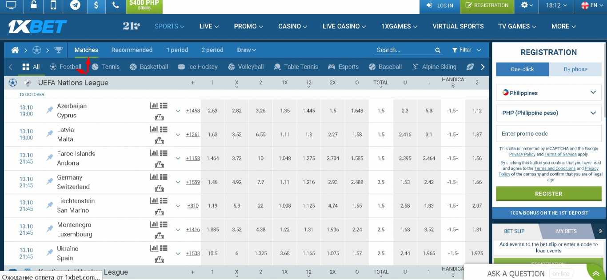Open list view icon for Germany vs Switzerland
Viewport: 607px width, 280px height.
coord(164,177)
